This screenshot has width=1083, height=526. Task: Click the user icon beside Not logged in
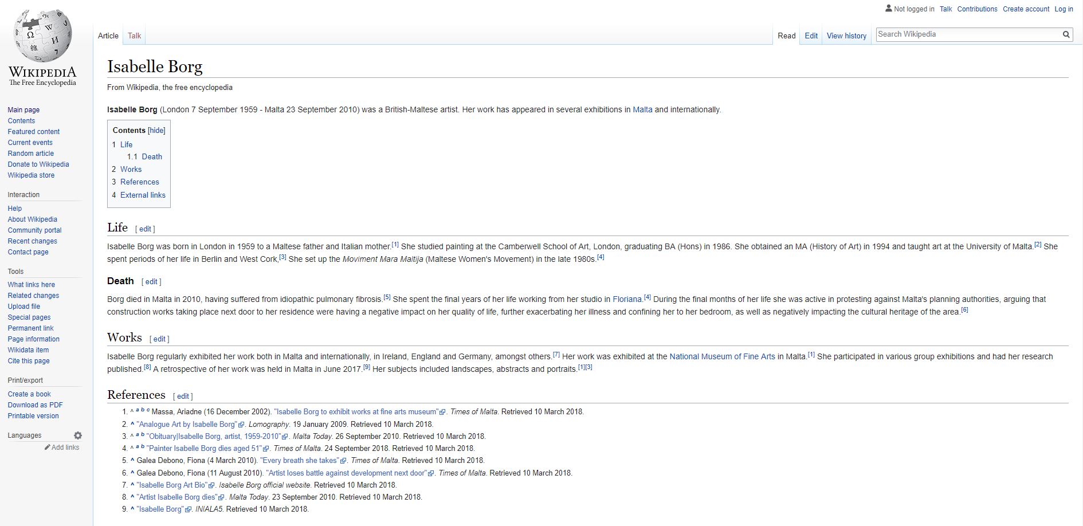[x=888, y=9]
